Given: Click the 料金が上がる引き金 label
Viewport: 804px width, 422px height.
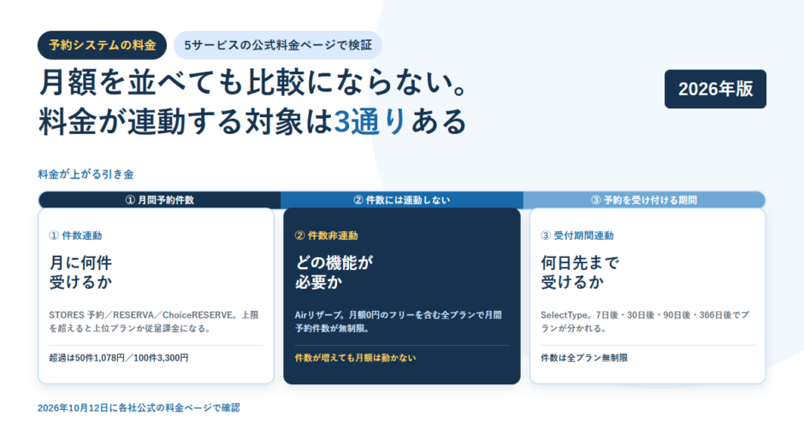Looking at the screenshot, I should coord(86,174).
